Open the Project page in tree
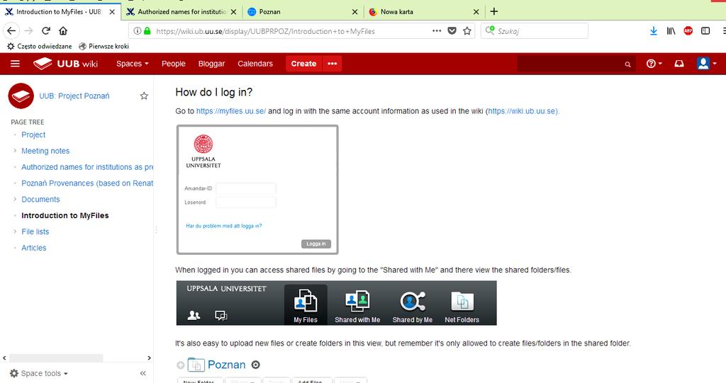The width and height of the screenshot is (726, 383). (33, 135)
